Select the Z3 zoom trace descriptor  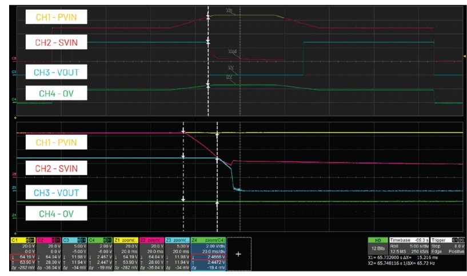[x=177, y=251]
